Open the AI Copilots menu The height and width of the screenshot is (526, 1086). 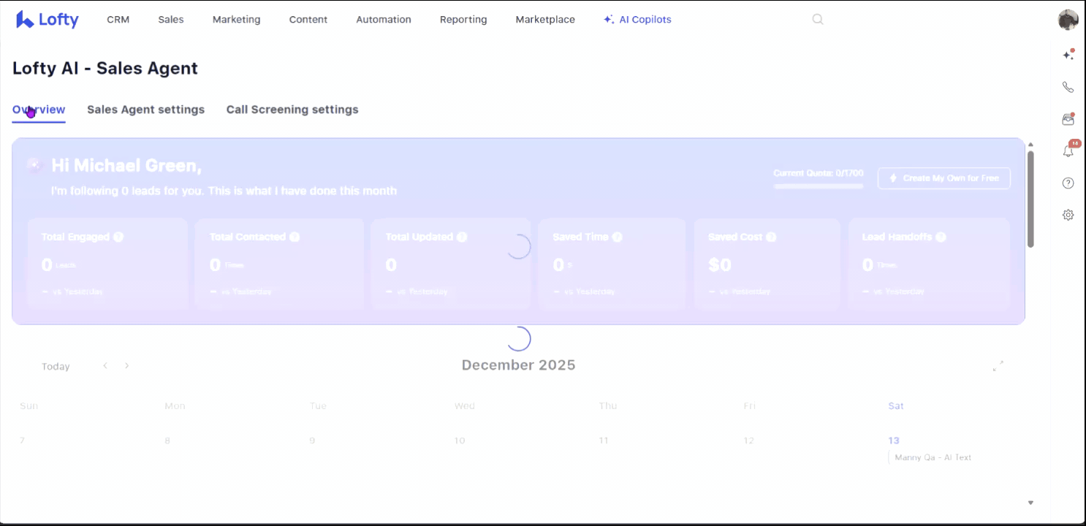click(637, 20)
